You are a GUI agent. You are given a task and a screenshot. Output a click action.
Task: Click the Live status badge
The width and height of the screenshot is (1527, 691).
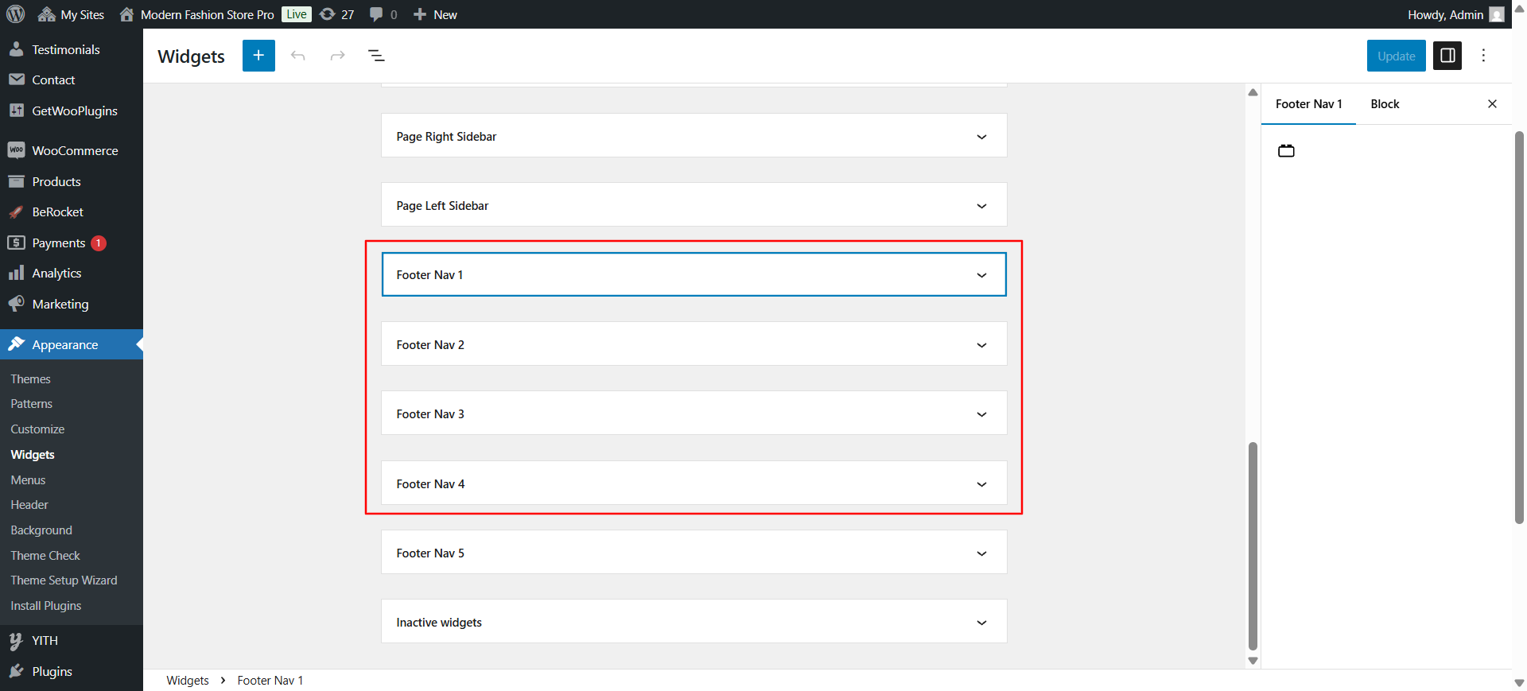[297, 14]
